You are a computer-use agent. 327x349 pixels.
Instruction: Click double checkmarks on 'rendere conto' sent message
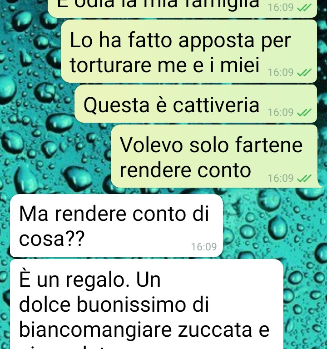304,178
